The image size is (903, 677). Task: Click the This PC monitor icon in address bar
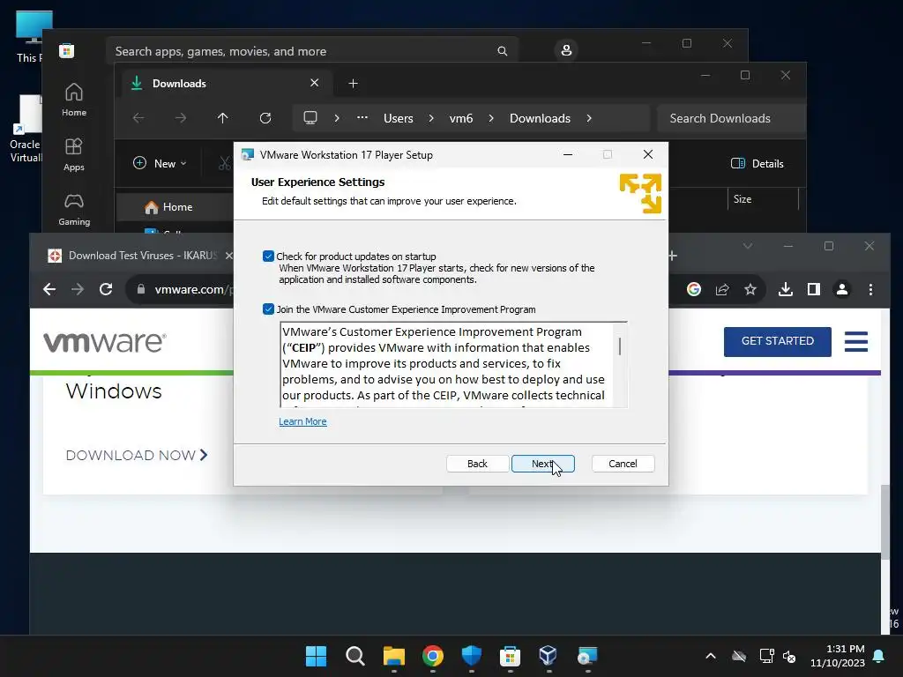[310, 118]
